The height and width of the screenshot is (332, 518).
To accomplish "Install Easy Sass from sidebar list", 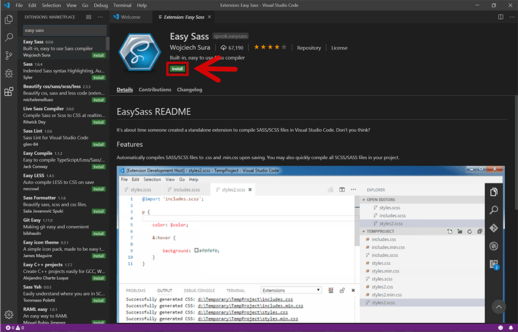I will coord(98,55).
